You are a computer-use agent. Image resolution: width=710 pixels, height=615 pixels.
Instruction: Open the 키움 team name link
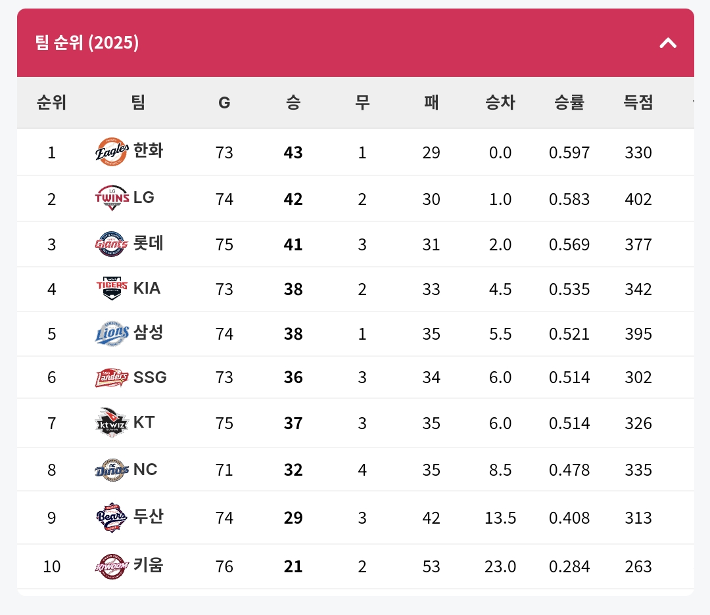pos(148,565)
